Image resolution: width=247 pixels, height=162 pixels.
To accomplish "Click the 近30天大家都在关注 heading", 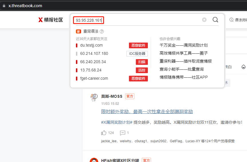I will click(x=91, y=39).
